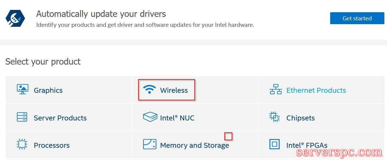The width and height of the screenshot is (387, 160).
Task: Go to the Server Products text link
Action: (x=60, y=118)
